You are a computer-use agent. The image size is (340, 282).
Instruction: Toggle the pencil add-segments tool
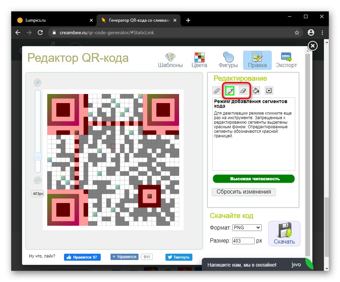pyautogui.click(x=230, y=91)
